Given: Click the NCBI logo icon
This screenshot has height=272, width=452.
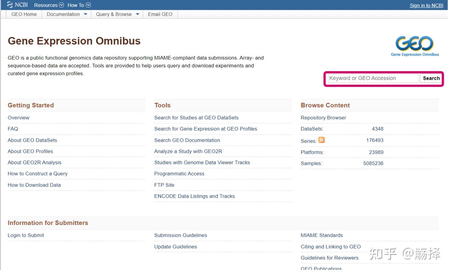Looking at the screenshot, I should click(x=17, y=5).
